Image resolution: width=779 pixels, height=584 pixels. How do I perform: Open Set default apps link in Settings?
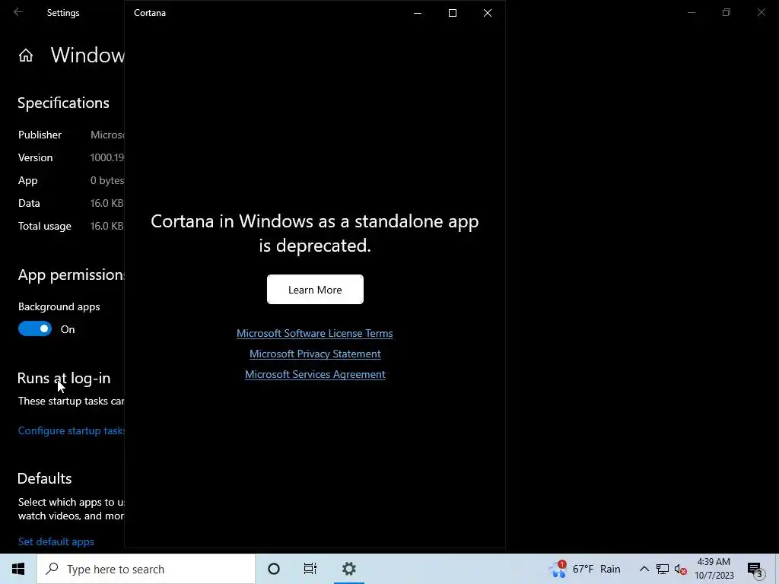(56, 541)
